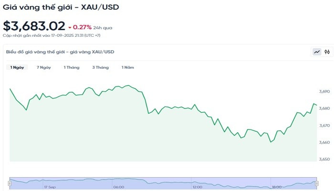Click the 06:00 marker in navigator

[119, 187]
